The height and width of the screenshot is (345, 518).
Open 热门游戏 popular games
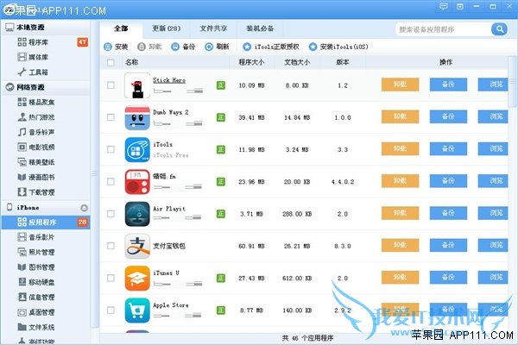(45, 117)
